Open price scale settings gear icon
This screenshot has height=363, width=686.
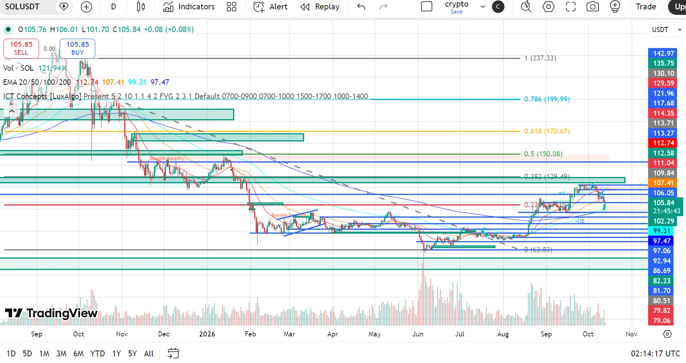[667, 334]
